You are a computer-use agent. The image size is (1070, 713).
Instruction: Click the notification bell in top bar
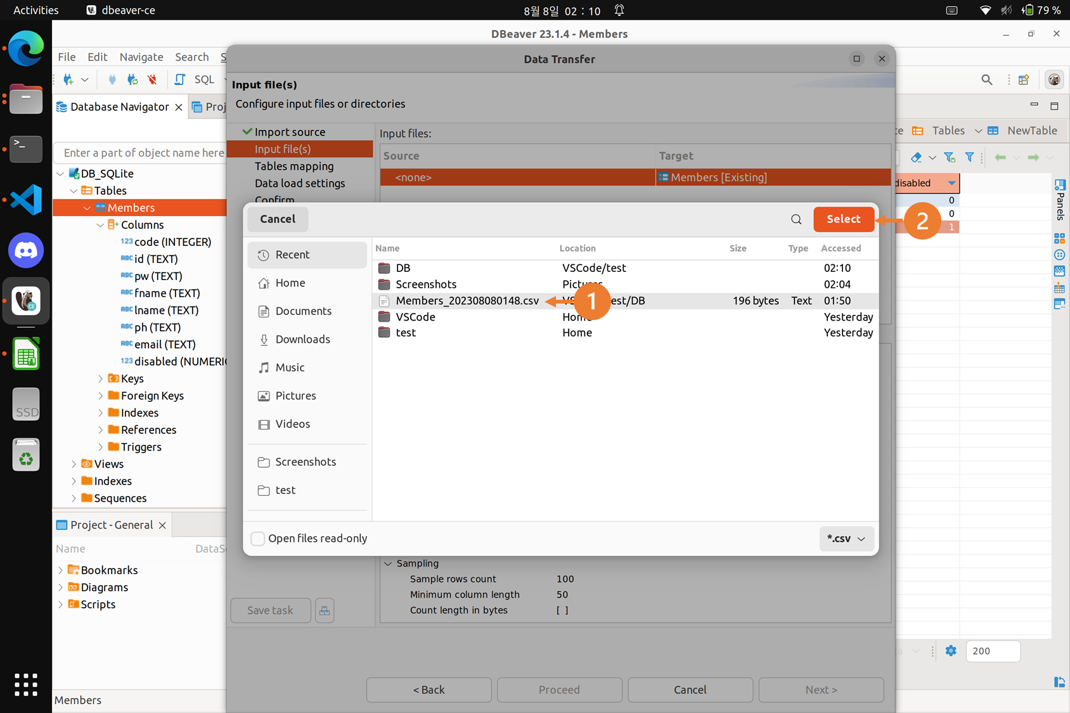[619, 10]
